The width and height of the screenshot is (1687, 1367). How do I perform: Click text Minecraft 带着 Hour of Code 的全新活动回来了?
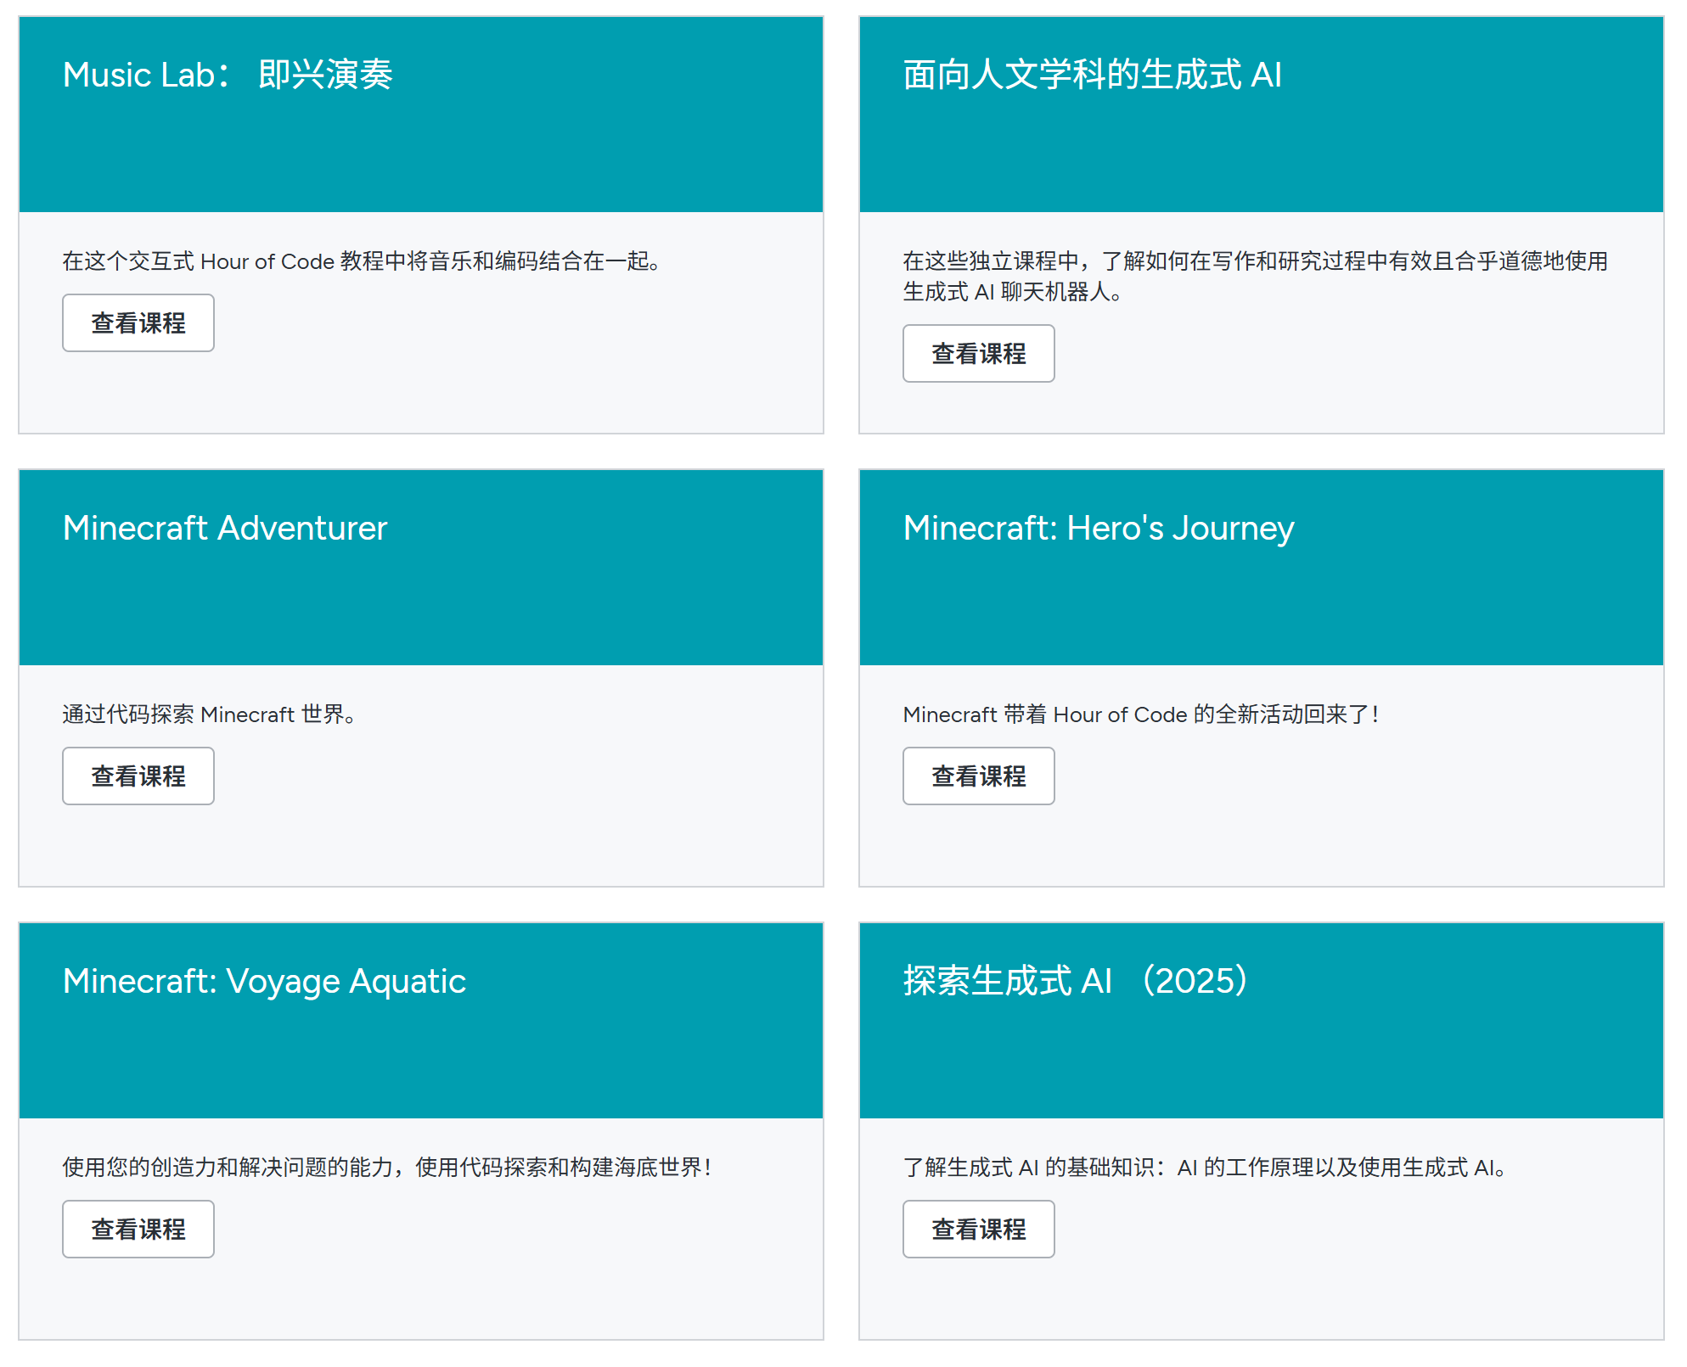point(1140,714)
